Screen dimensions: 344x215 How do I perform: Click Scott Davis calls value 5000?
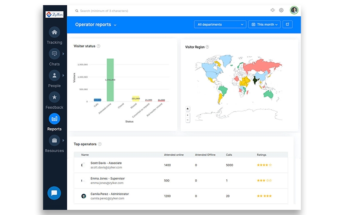(x=230, y=165)
